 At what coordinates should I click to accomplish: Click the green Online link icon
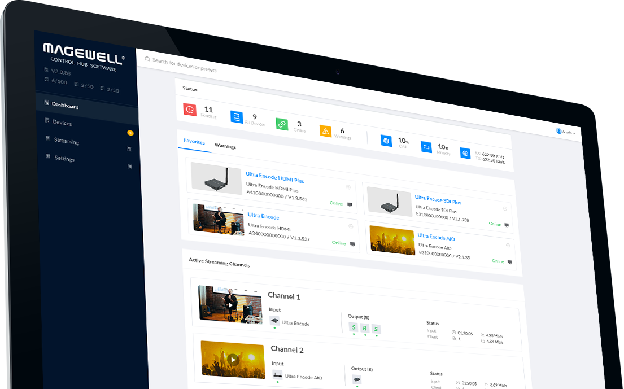point(282,124)
